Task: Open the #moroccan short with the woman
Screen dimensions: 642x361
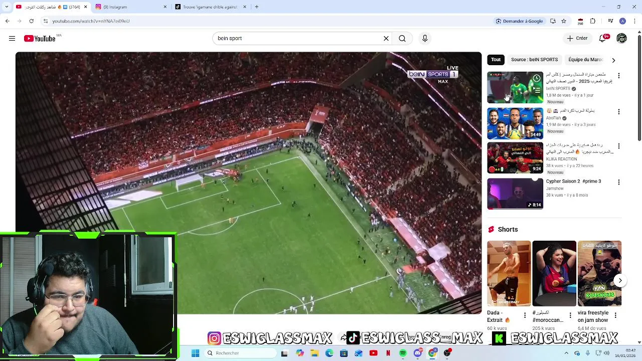Action: (x=554, y=273)
